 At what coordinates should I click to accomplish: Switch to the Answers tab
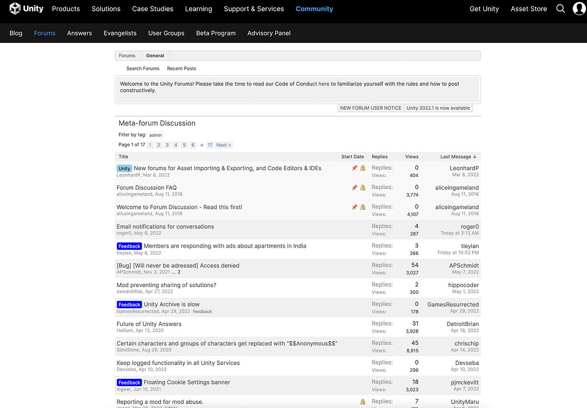point(79,33)
